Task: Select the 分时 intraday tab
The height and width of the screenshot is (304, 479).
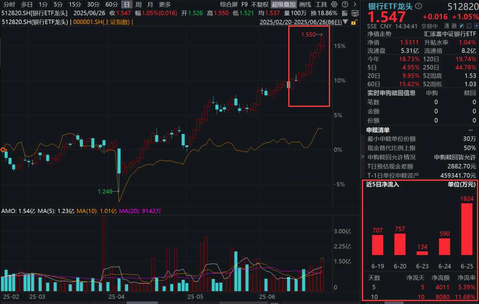Action: tap(8, 5)
